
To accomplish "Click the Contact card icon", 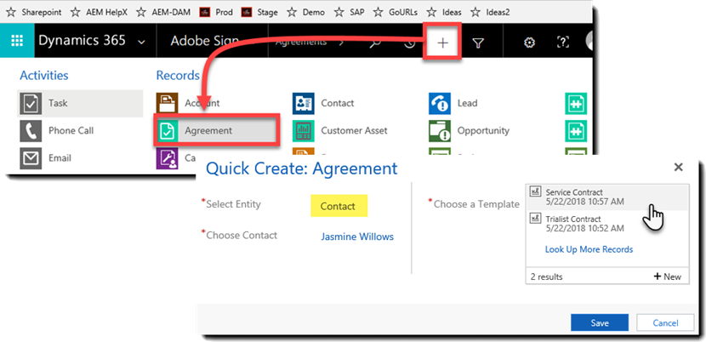I will pos(304,103).
